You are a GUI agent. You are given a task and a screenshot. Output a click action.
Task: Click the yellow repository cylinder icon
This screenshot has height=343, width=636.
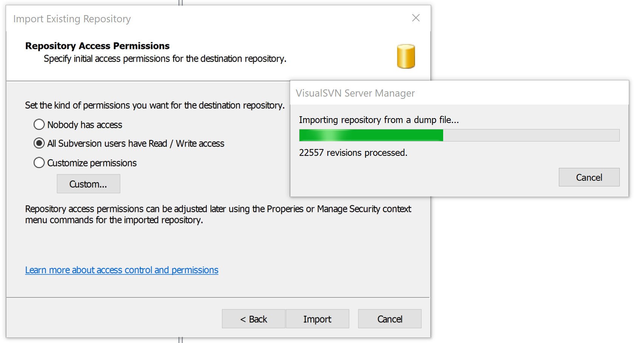[406, 57]
